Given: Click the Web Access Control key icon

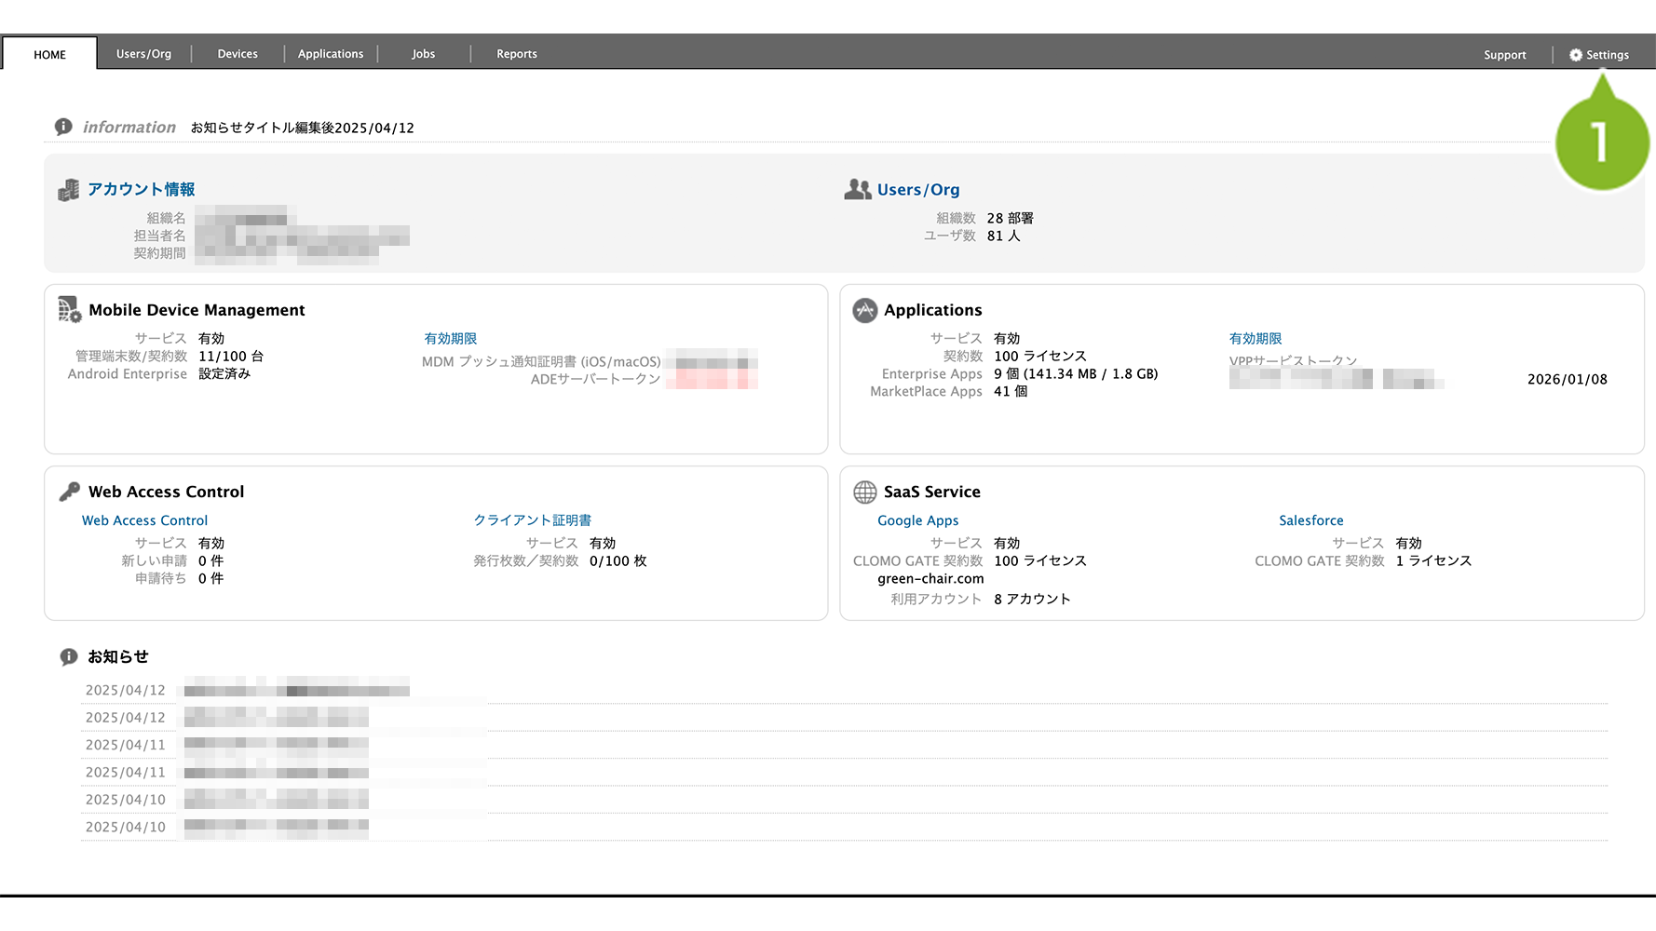Looking at the screenshot, I should 70,491.
